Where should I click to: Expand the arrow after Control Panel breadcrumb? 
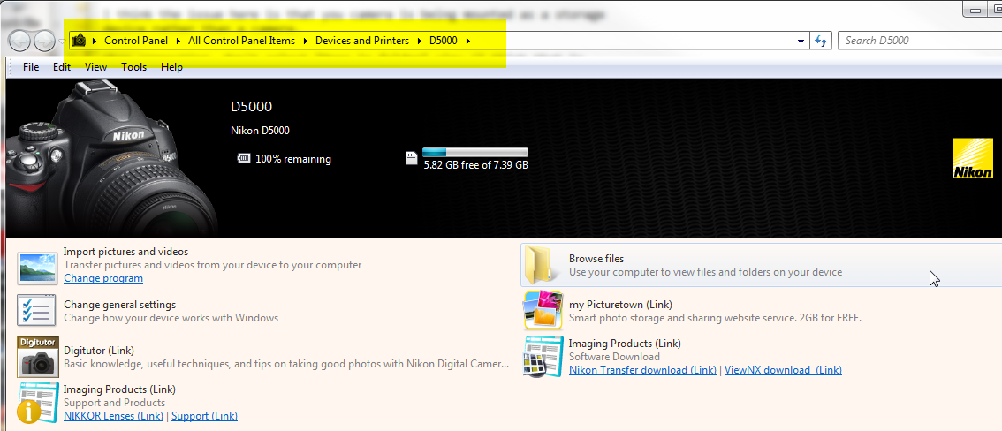pyautogui.click(x=179, y=41)
